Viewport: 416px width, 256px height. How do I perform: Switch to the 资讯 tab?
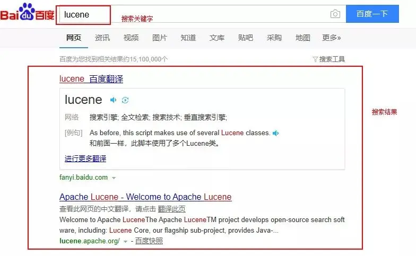pyautogui.click(x=102, y=38)
